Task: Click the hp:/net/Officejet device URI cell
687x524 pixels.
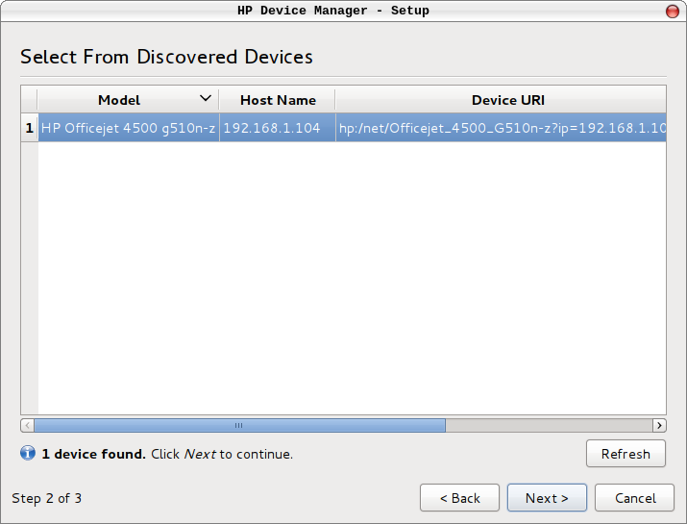Action: [500, 128]
